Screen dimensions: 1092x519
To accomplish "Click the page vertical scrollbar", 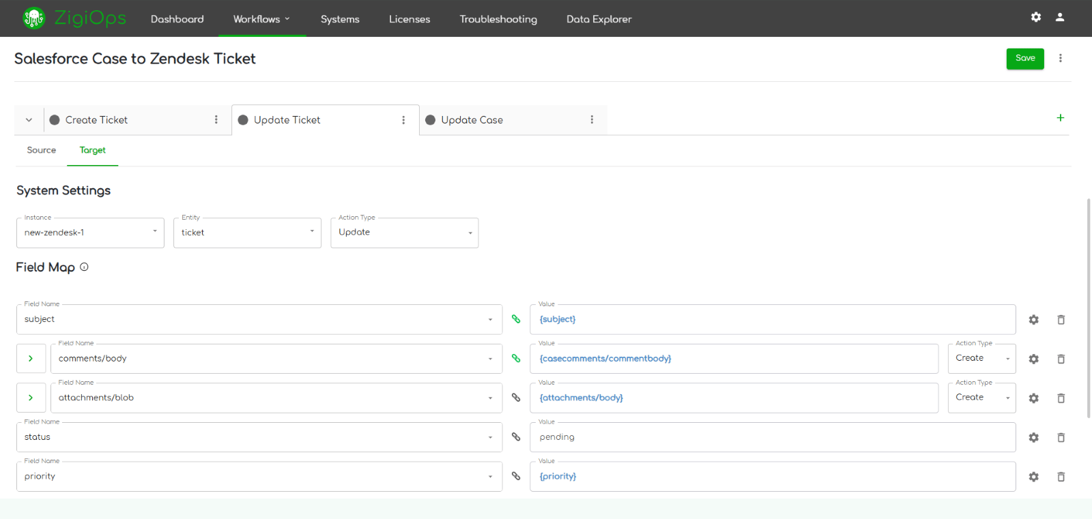I will [x=1089, y=308].
